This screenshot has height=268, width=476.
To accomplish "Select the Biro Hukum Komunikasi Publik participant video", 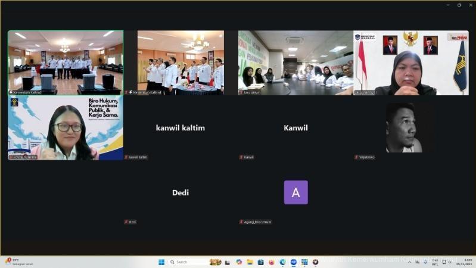I will click(66, 128).
